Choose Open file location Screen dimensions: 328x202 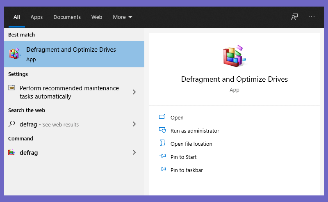pos(191,144)
